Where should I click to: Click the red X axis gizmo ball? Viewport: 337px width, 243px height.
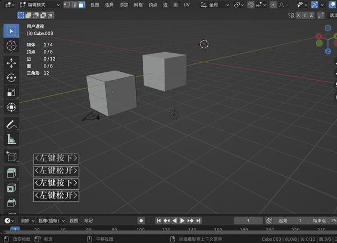[x=319, y=36]
